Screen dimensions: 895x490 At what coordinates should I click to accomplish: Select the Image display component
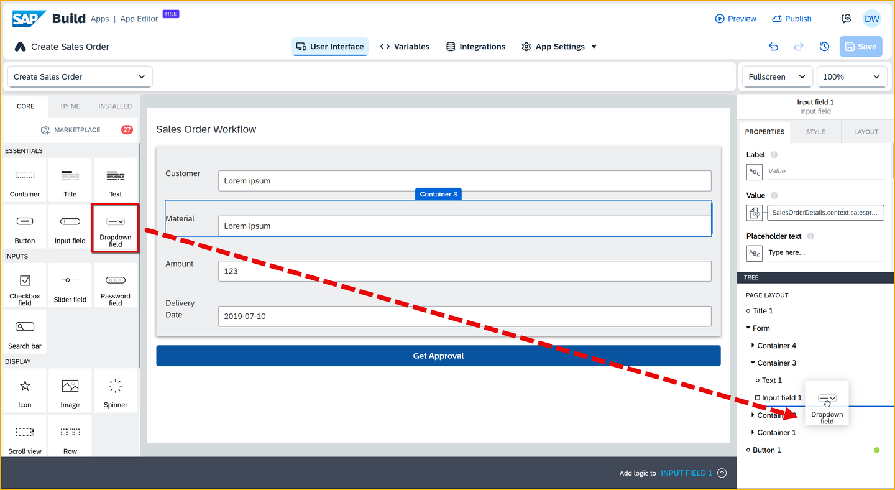(70, 391)
